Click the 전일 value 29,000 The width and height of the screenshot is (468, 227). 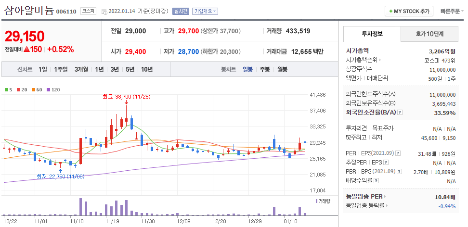click(x=135, y=31)
